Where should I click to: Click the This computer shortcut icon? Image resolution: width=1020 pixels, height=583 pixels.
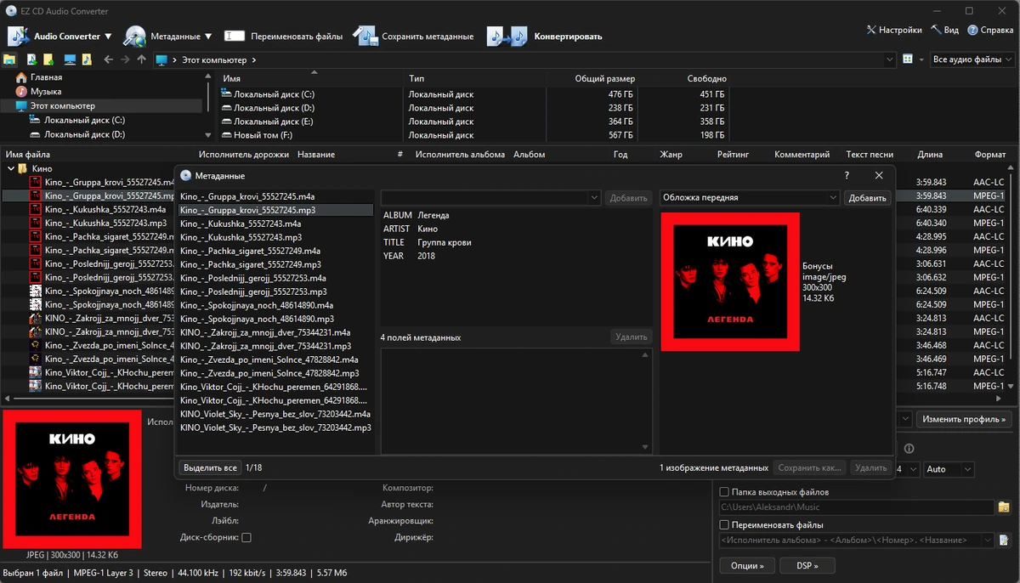70,59
